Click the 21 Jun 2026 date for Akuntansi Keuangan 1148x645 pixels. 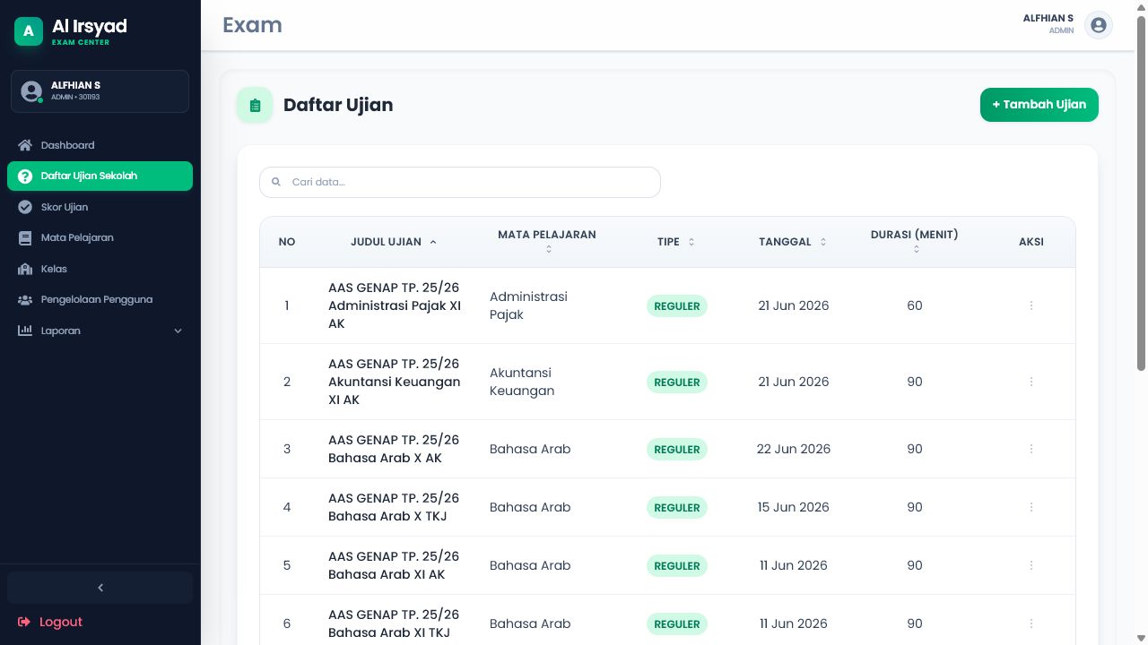click(794, 382)
